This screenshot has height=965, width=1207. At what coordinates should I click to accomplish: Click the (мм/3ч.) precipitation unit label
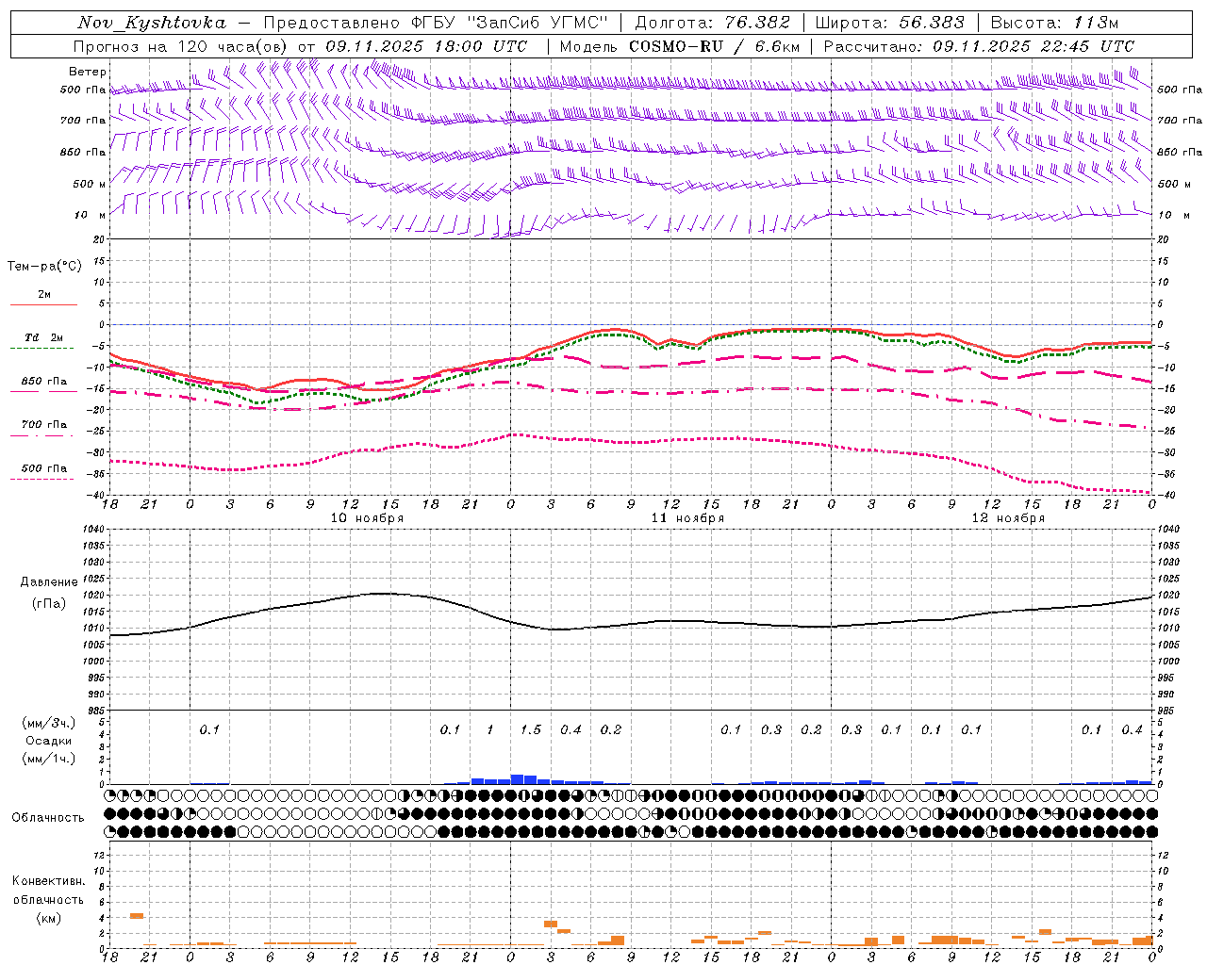pyautogui.click(x=48, y=723)
